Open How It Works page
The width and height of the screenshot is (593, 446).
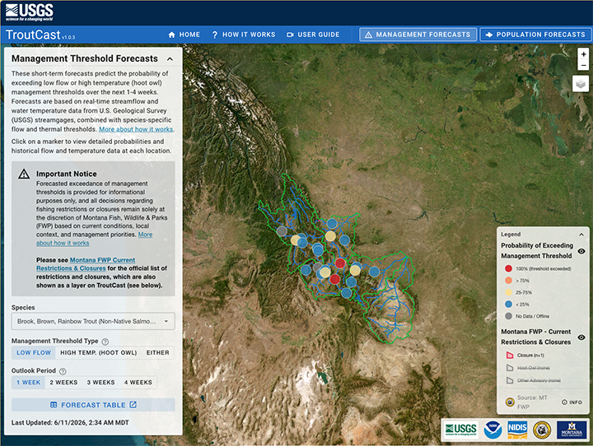(x=244, y=35)
